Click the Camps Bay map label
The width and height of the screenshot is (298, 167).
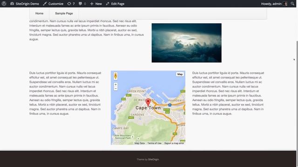121,128
